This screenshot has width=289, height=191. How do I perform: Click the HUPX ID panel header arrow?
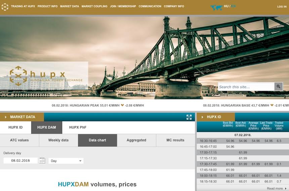[202, 117]
